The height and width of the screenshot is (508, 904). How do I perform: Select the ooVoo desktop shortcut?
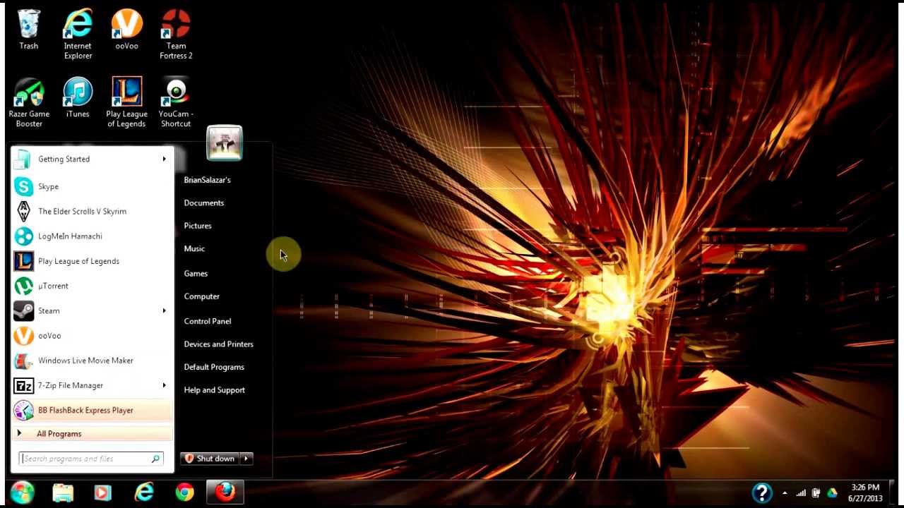(127, 30)
